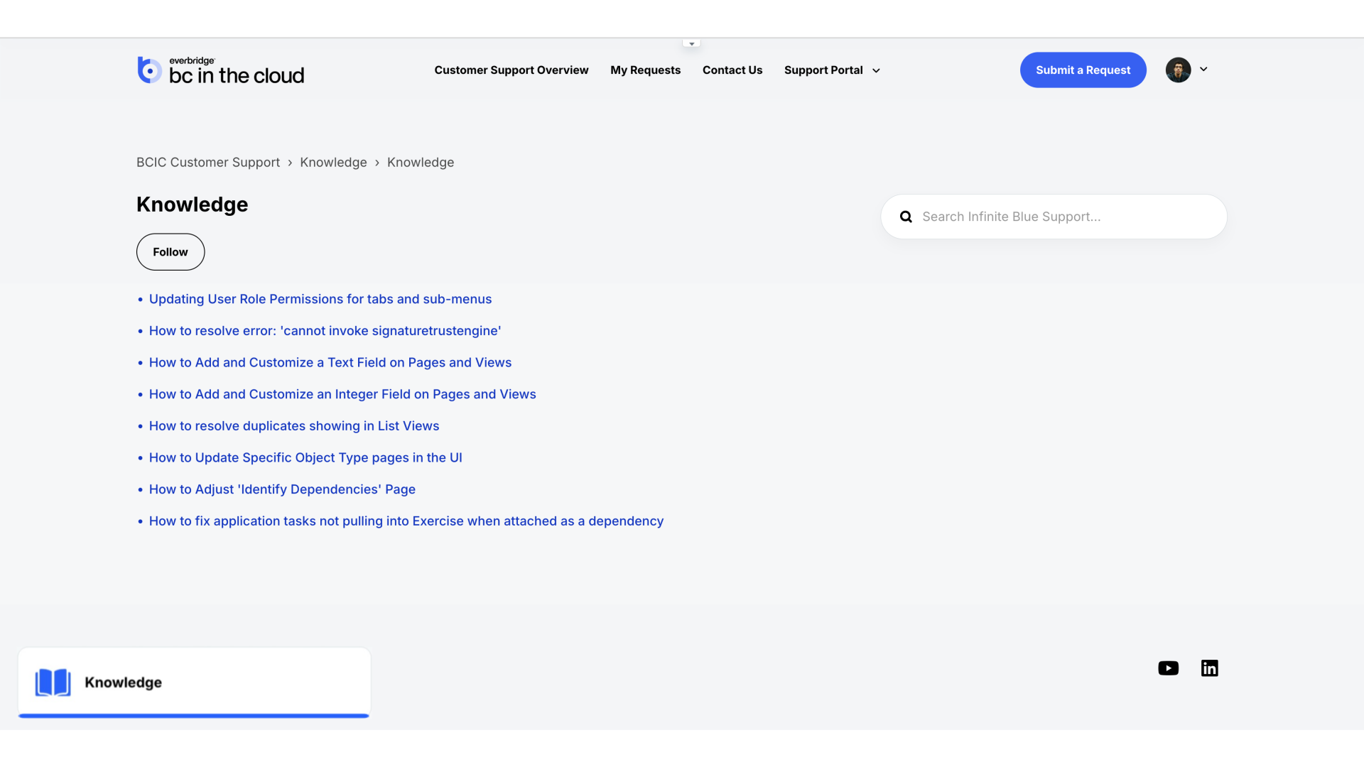Open the first Knowledge breadcrumb link
The width and height of the screenshot is (1364, 767).
[x=333, y=163]
